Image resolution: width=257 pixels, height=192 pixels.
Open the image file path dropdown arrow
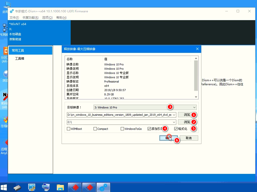coord(174,115)
